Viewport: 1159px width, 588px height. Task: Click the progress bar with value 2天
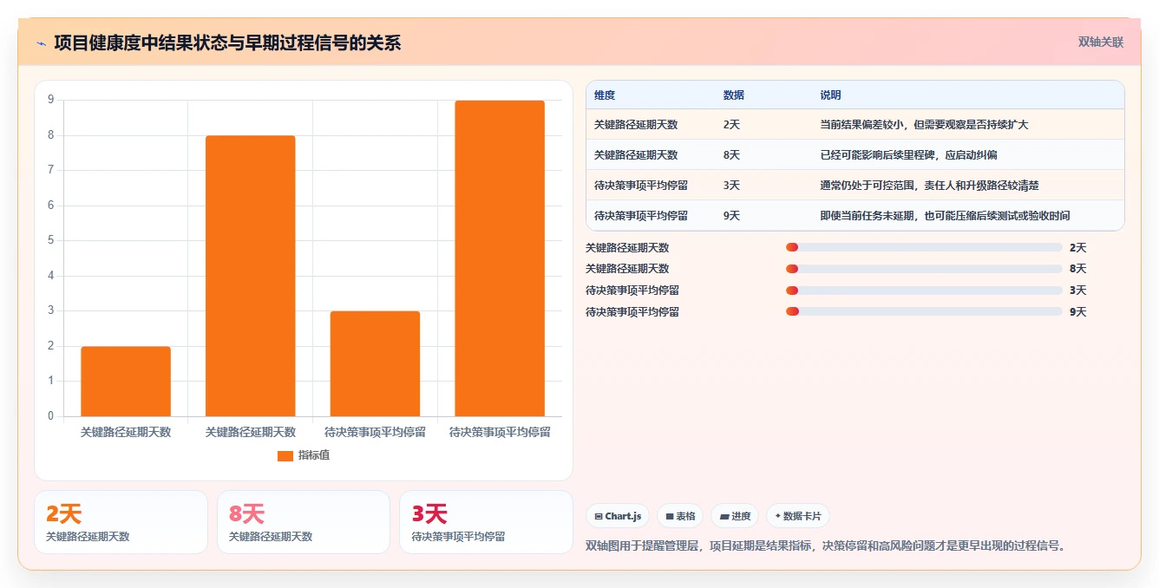[x=924, y=247]
